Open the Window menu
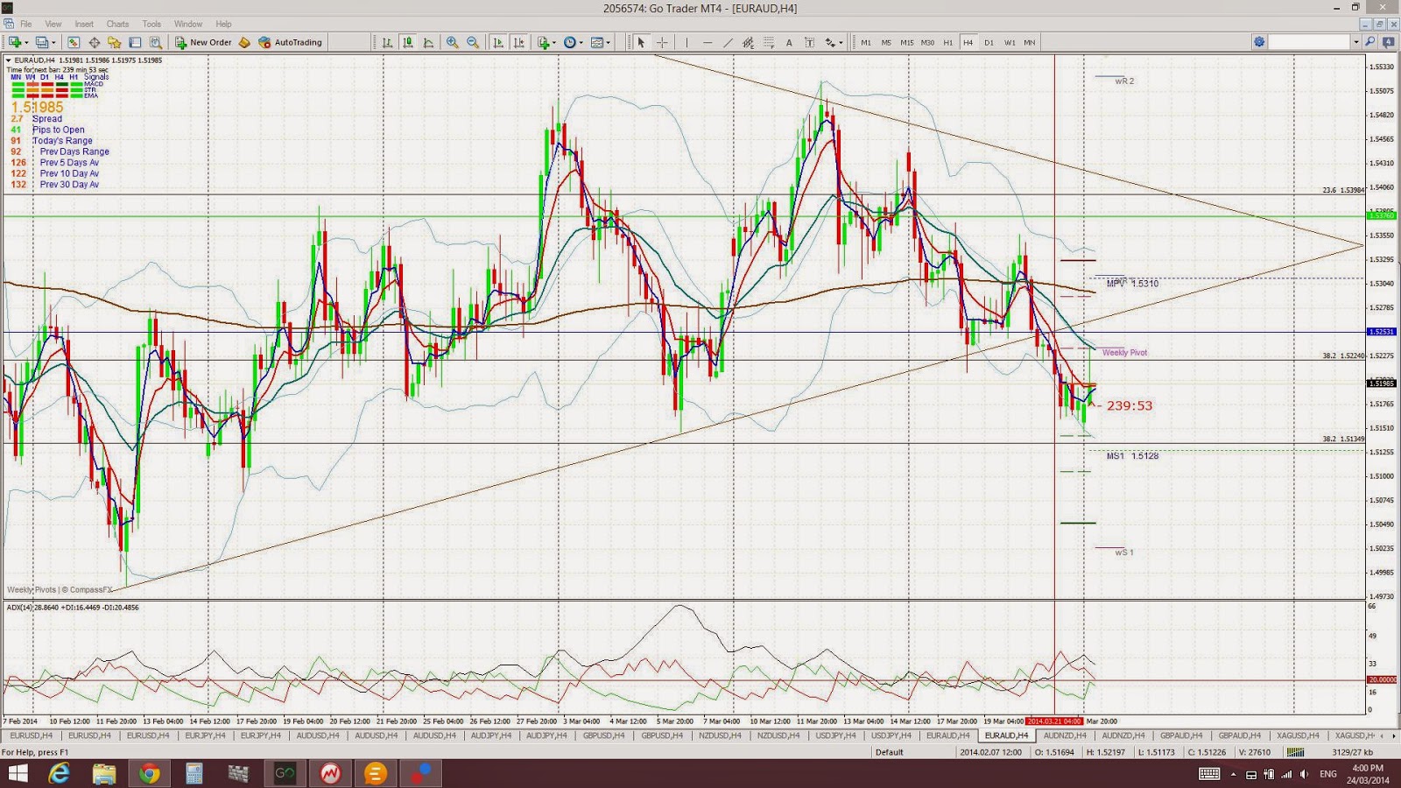The width and height of the screenshot is (1401, 788). pyautogui.click(x=188, y=24)
